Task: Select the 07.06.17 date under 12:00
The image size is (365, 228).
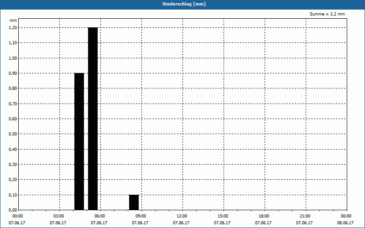Action: 181,223
